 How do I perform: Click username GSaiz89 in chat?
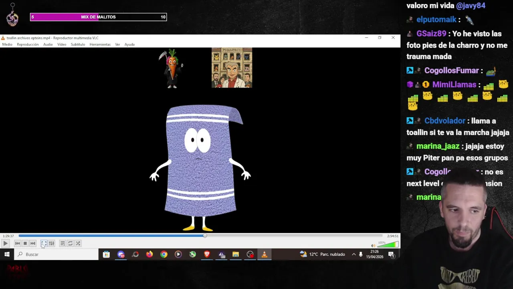431,34
